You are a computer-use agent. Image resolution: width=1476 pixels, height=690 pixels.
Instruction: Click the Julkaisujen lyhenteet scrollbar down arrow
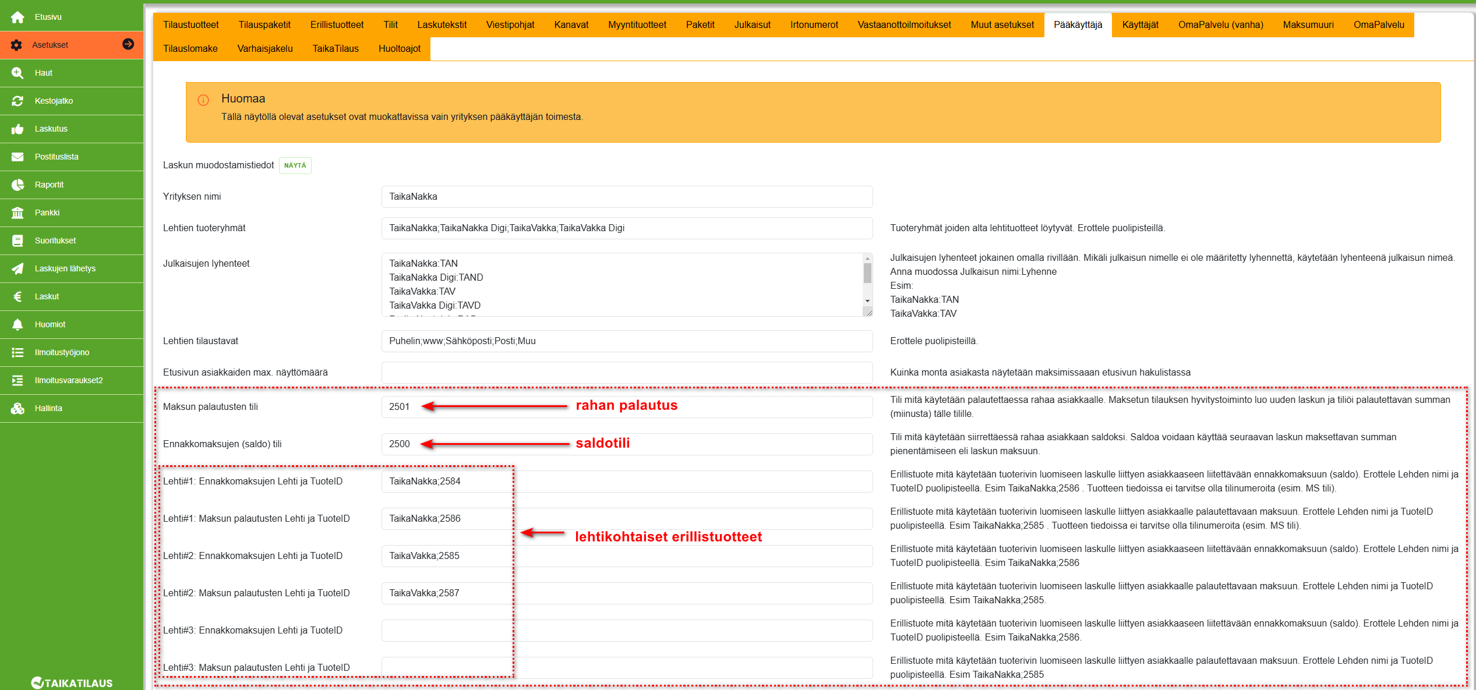click(867, 301)
